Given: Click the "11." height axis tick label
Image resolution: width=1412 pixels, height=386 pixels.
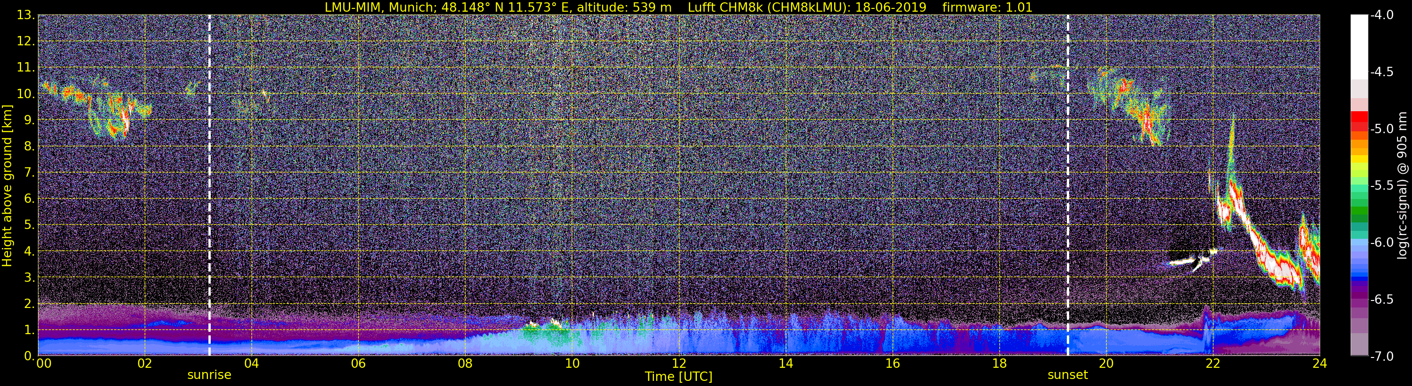Looking at the screenshot, I should tap(26, 68).
